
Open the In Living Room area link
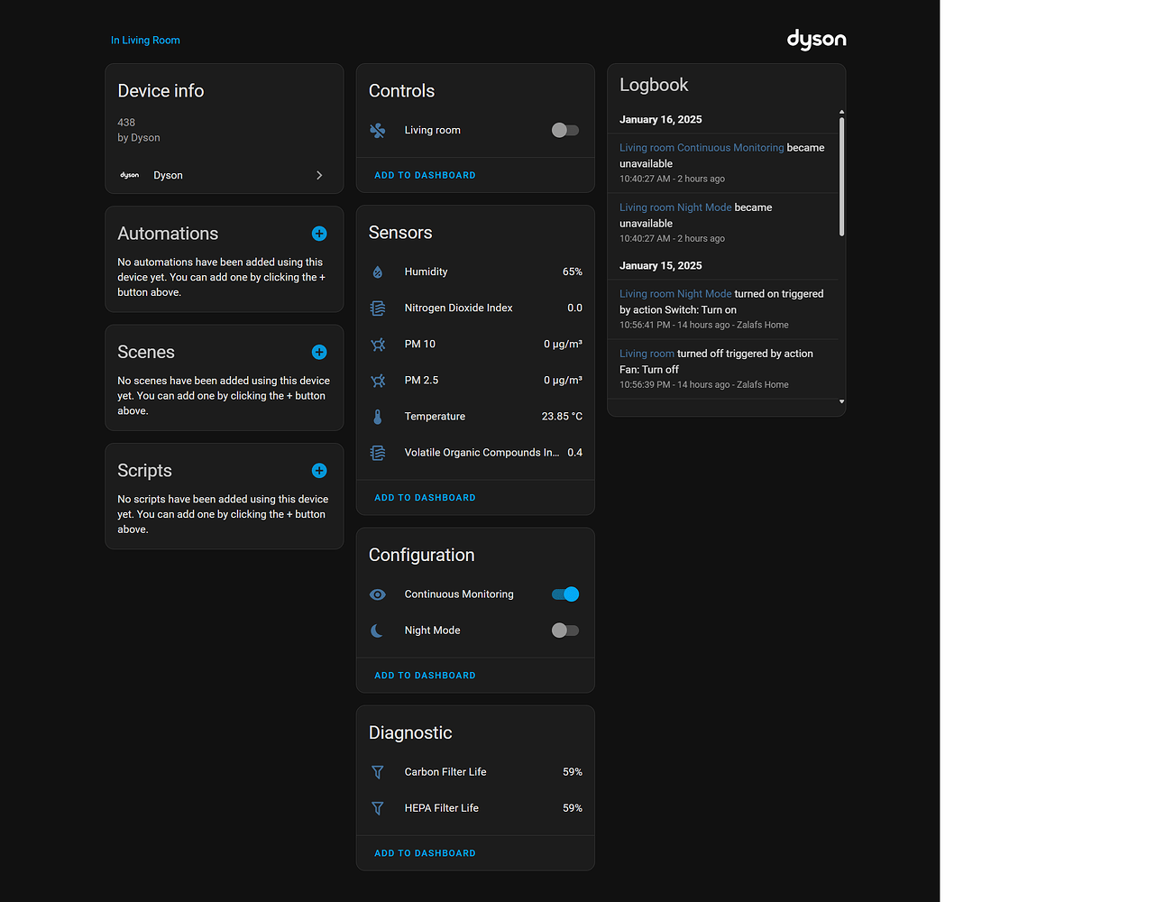[x=145, y=41]
